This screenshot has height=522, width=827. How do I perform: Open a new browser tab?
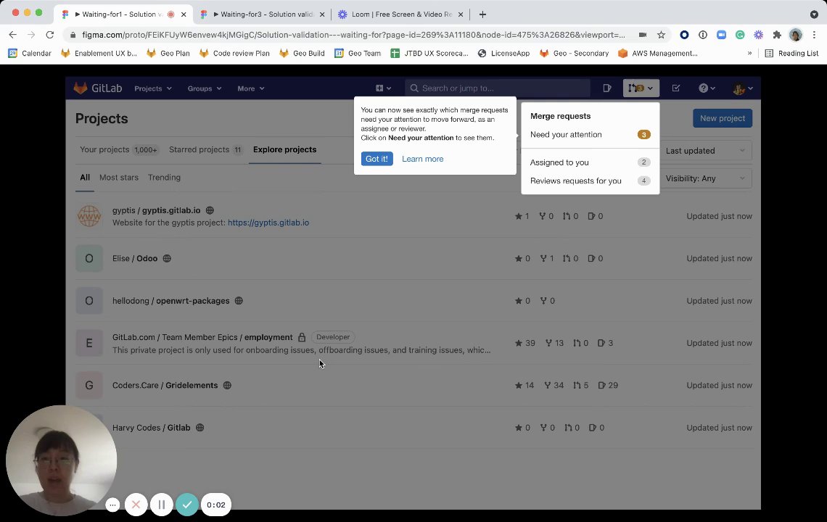coord(482,14)
